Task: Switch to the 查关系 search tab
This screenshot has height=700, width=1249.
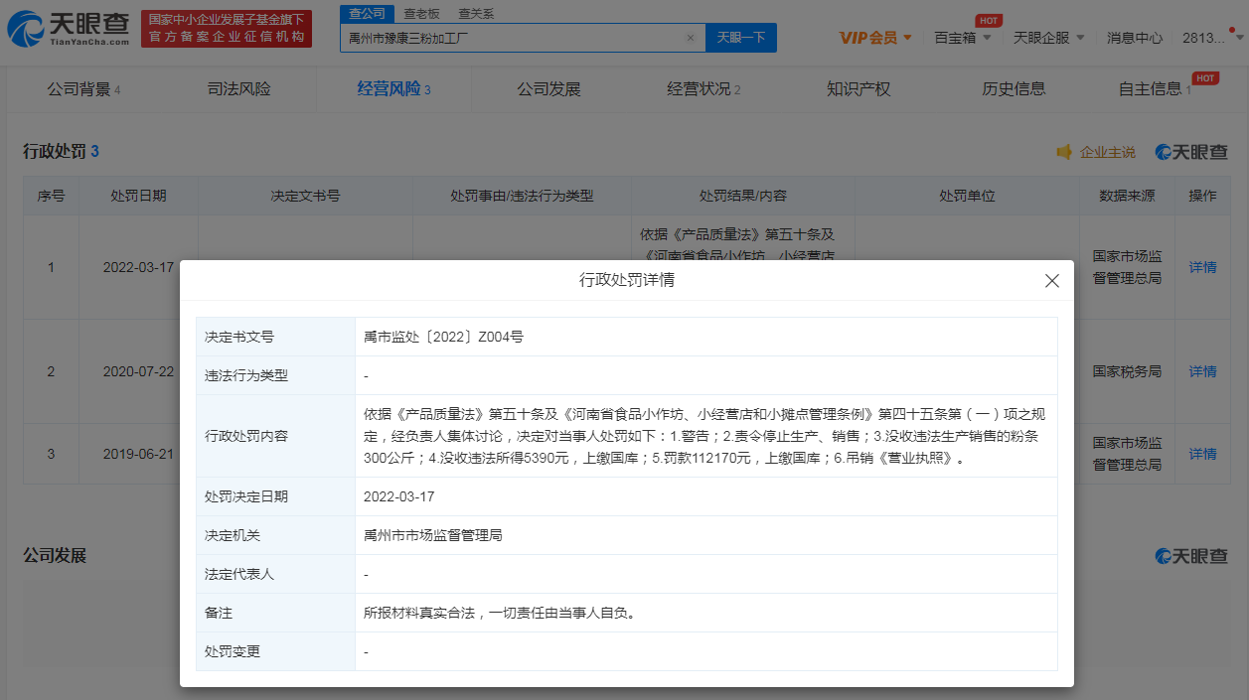Action: point(476,14)
